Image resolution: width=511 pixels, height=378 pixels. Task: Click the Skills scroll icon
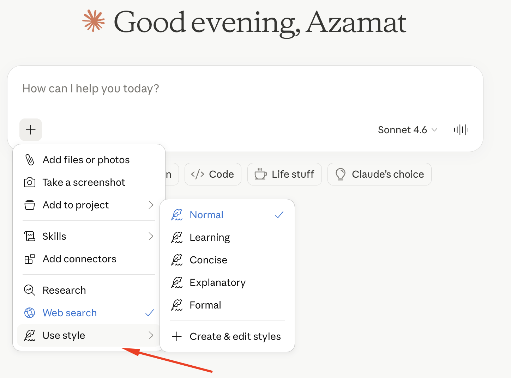coord(30,236)
